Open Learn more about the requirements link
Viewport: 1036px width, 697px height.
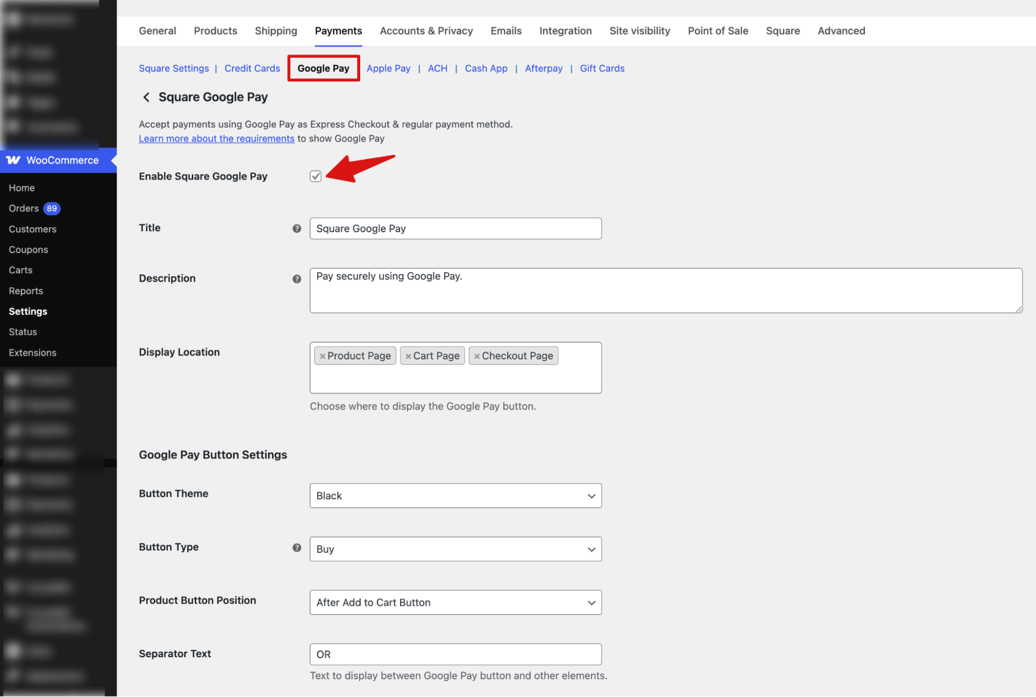pyautogui.click(x=217, y=138)
